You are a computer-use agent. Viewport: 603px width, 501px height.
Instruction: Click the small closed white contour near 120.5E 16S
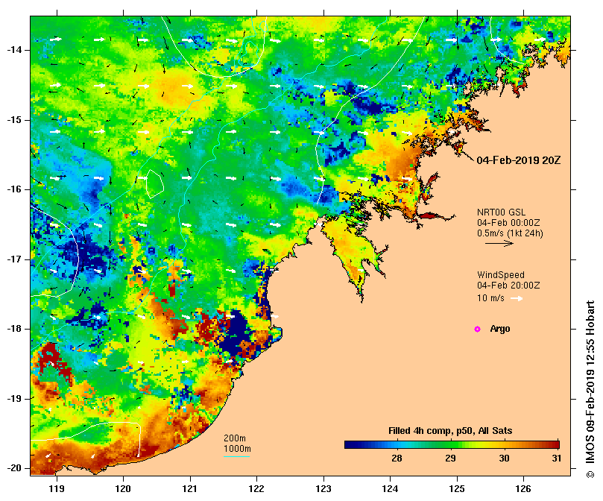click(x=155, y=184)
